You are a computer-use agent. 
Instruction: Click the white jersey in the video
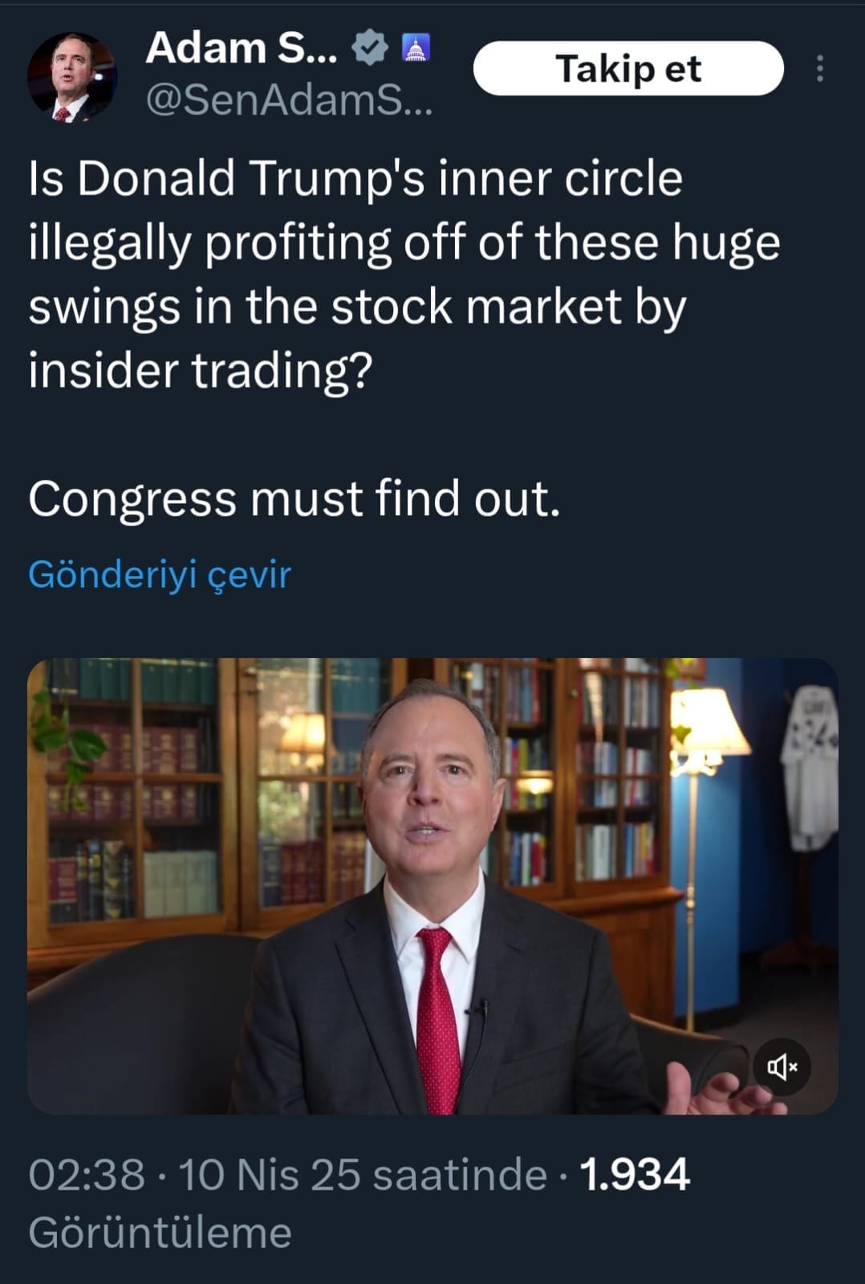809,768
